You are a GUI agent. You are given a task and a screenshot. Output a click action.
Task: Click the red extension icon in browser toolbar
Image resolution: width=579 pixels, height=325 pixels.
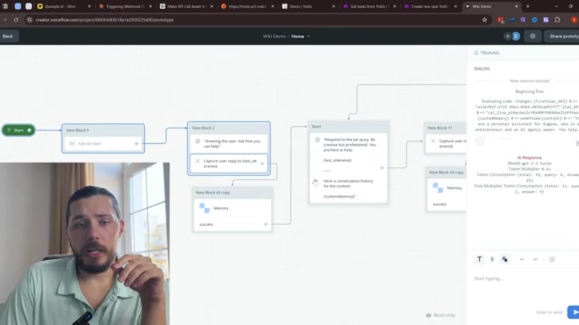(x=500, y=20)
